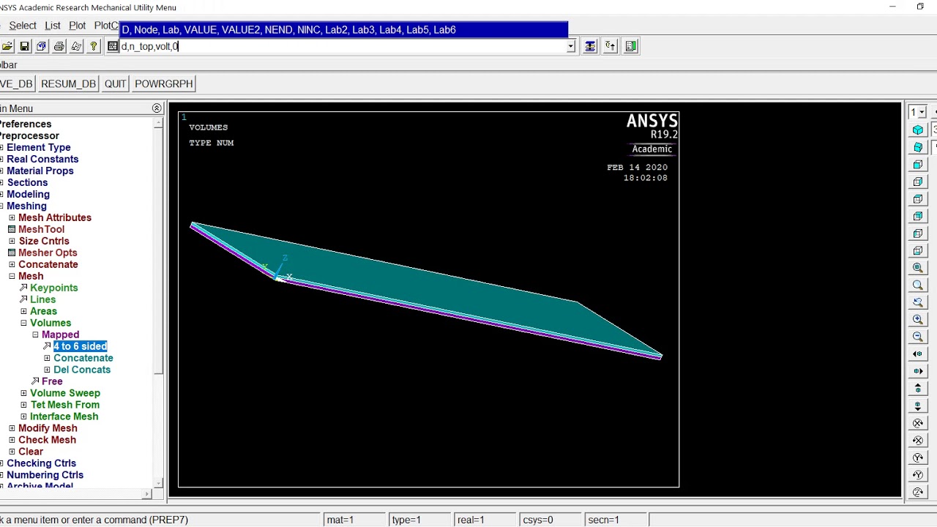937x527 pixels.
Task: Click the QUIT toolbar button
Action: [115, 83]
